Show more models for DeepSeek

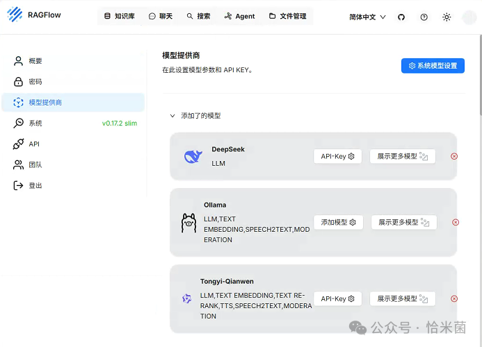403,156
